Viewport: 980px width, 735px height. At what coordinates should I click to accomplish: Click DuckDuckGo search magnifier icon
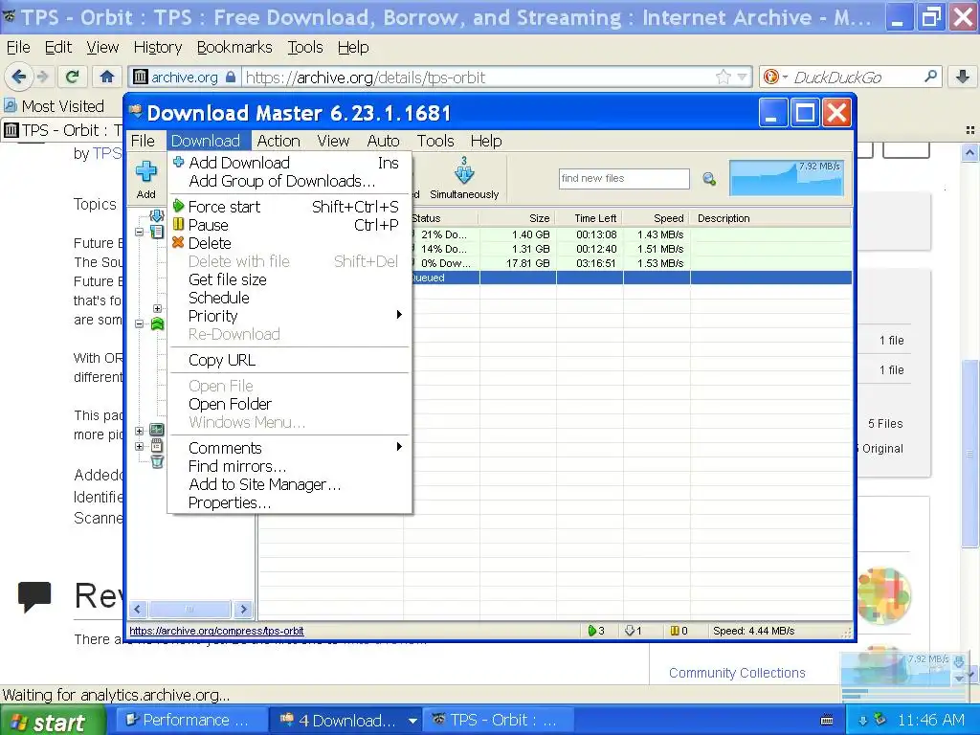click(x=930, y=77)
